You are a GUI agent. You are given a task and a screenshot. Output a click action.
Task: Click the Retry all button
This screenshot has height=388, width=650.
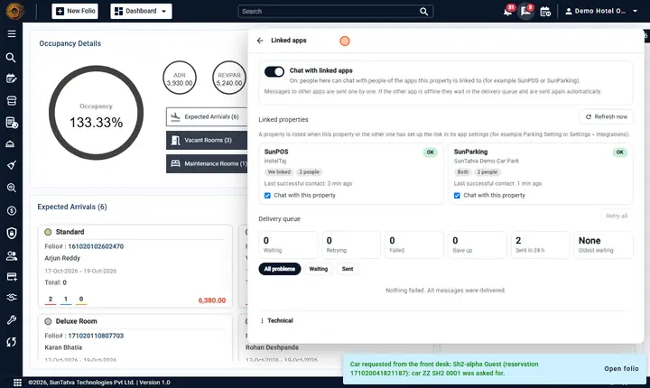617,216
